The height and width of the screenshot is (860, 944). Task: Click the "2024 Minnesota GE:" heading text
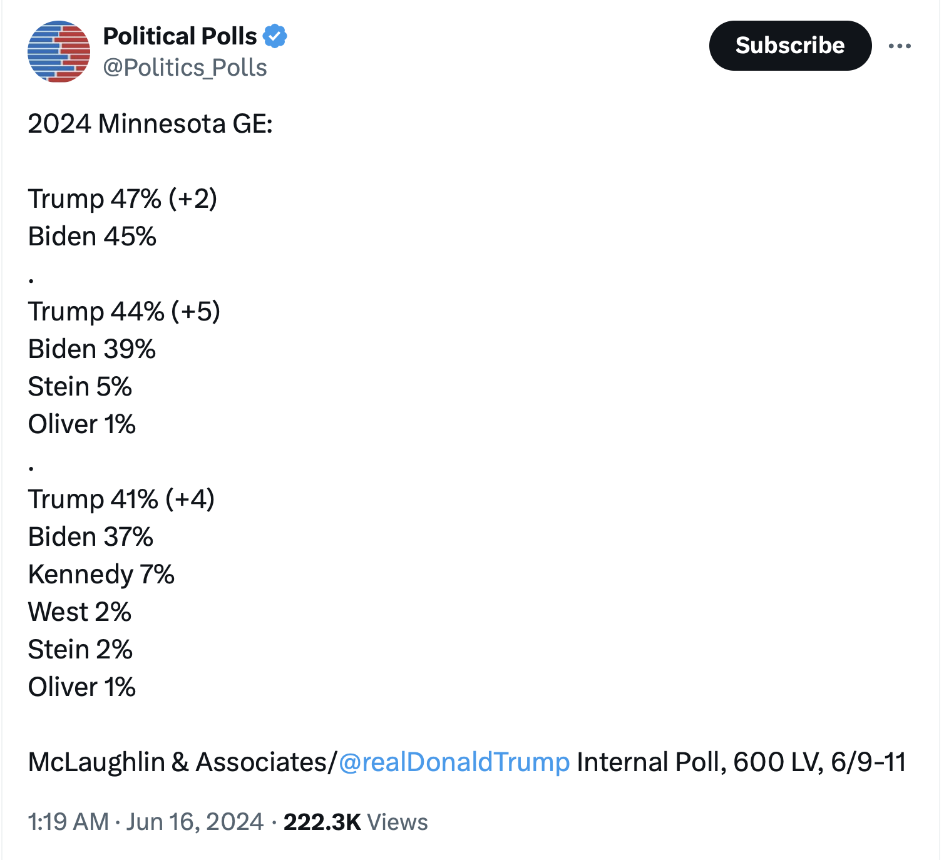tap(150, 123)
